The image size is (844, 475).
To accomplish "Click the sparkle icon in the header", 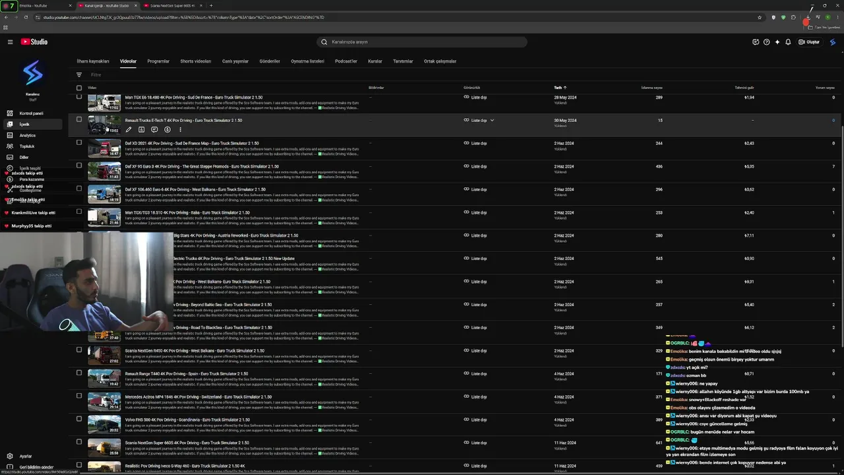I will pyautogui.click(x=777, y=42).
